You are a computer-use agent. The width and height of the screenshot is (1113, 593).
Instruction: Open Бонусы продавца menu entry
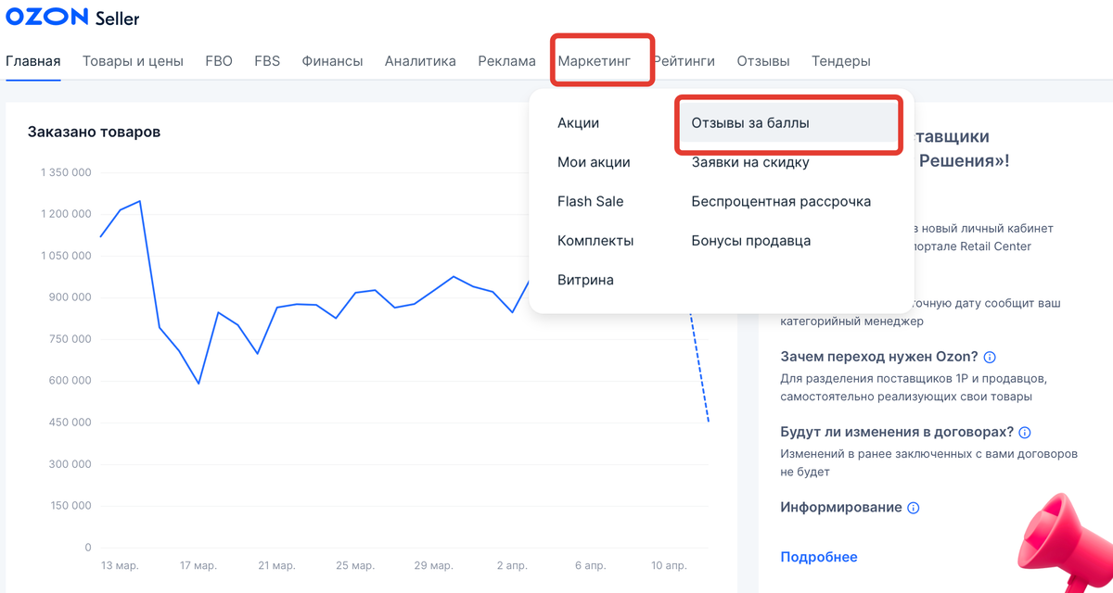751,241
